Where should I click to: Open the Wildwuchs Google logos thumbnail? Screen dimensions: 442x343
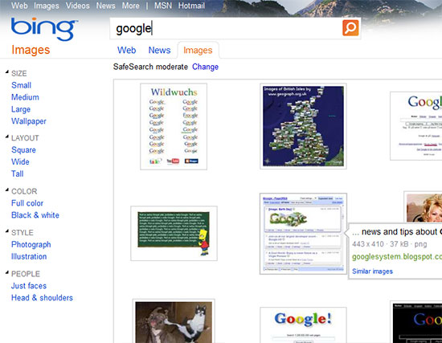(174, 127)
